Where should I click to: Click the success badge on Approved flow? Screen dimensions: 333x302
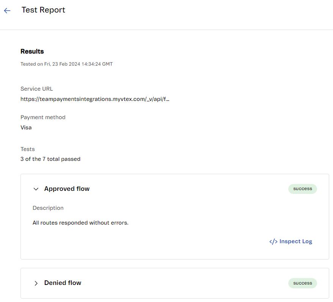click(302, 189)
